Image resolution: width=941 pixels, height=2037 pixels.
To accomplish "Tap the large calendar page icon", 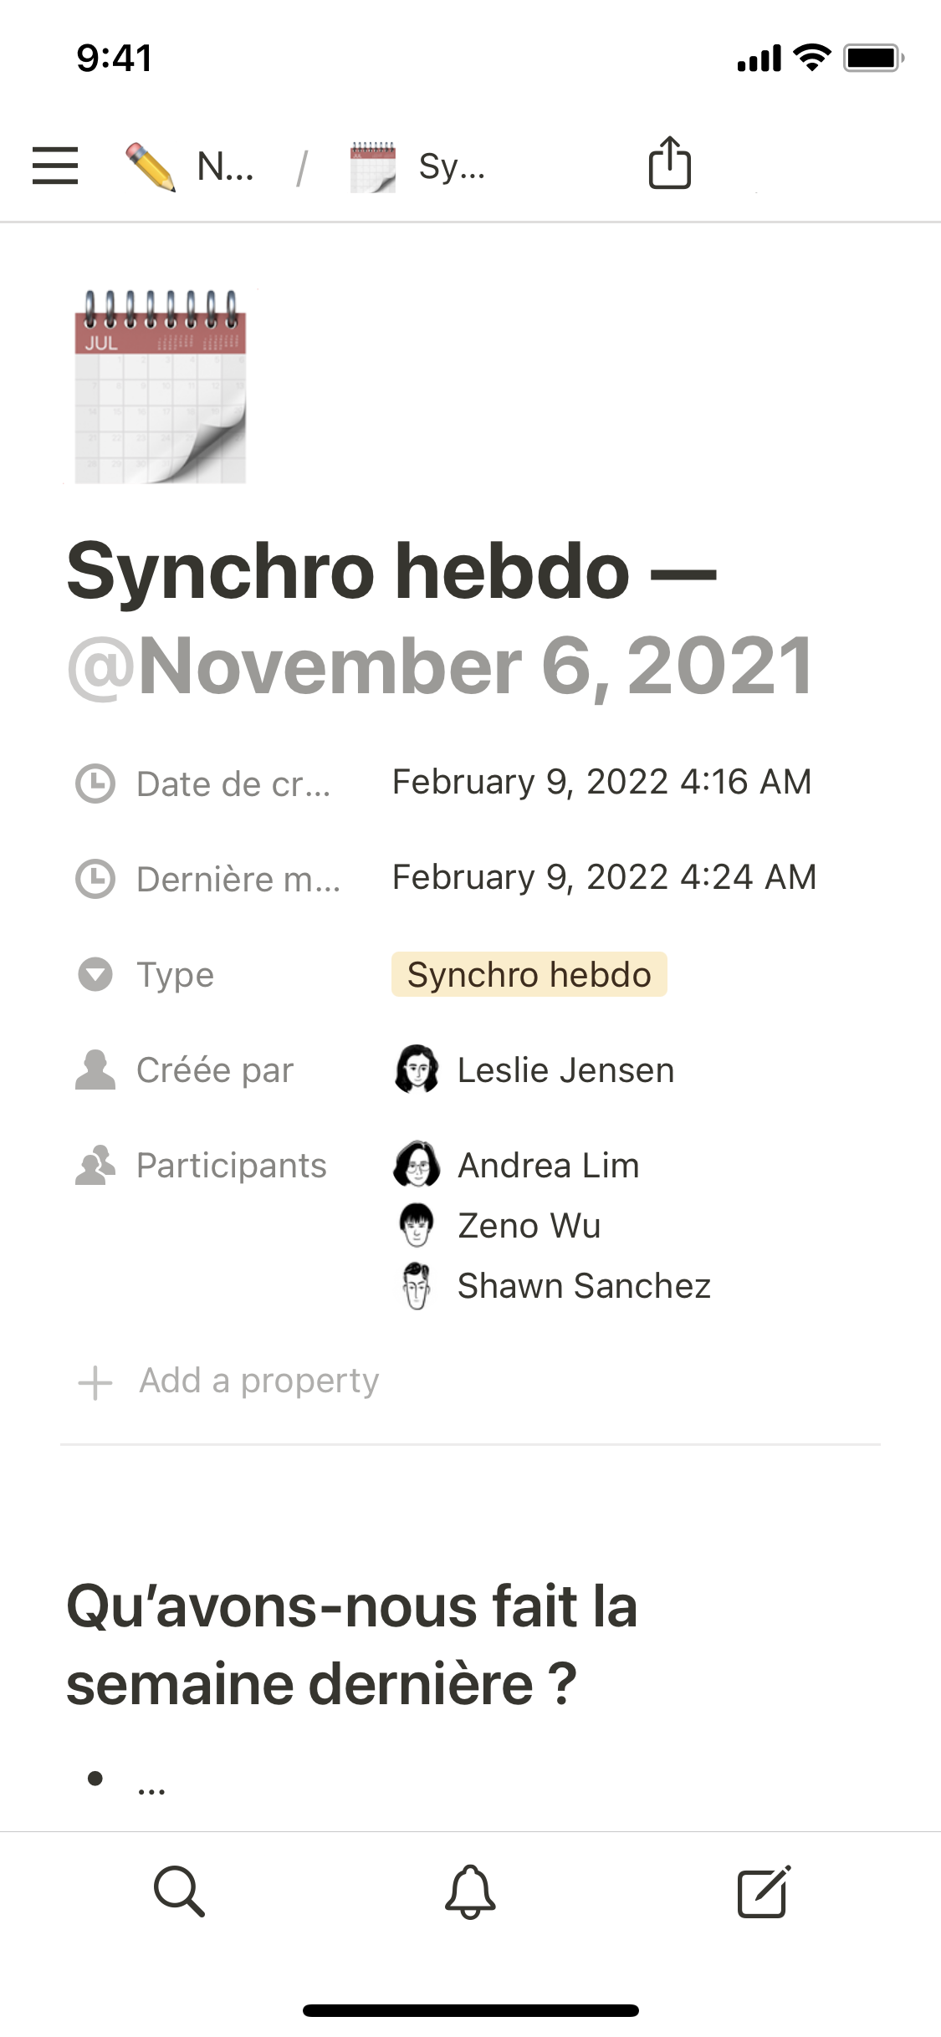I will [x=161, y=386].
